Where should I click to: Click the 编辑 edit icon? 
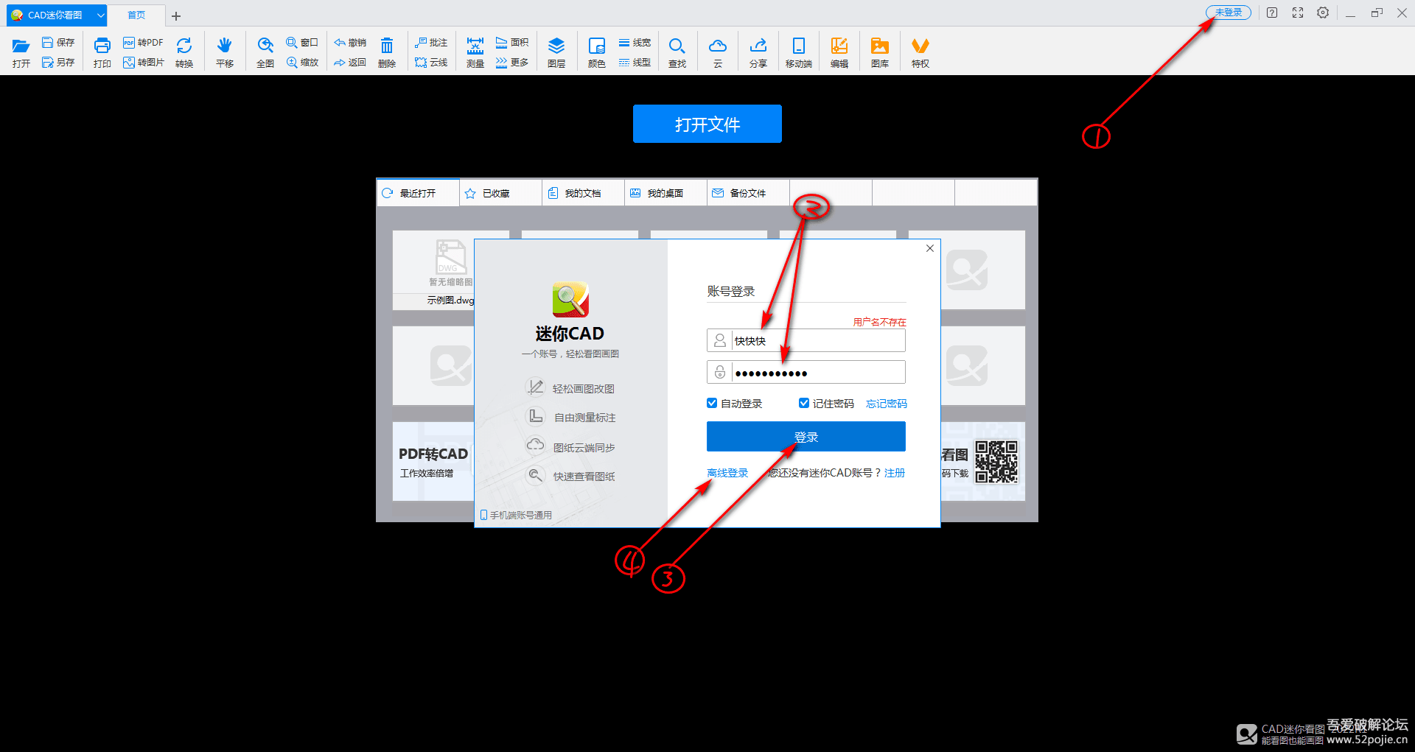839,52
